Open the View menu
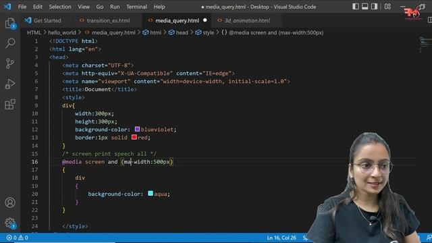 pyautogui.click(x=84, y=7)
